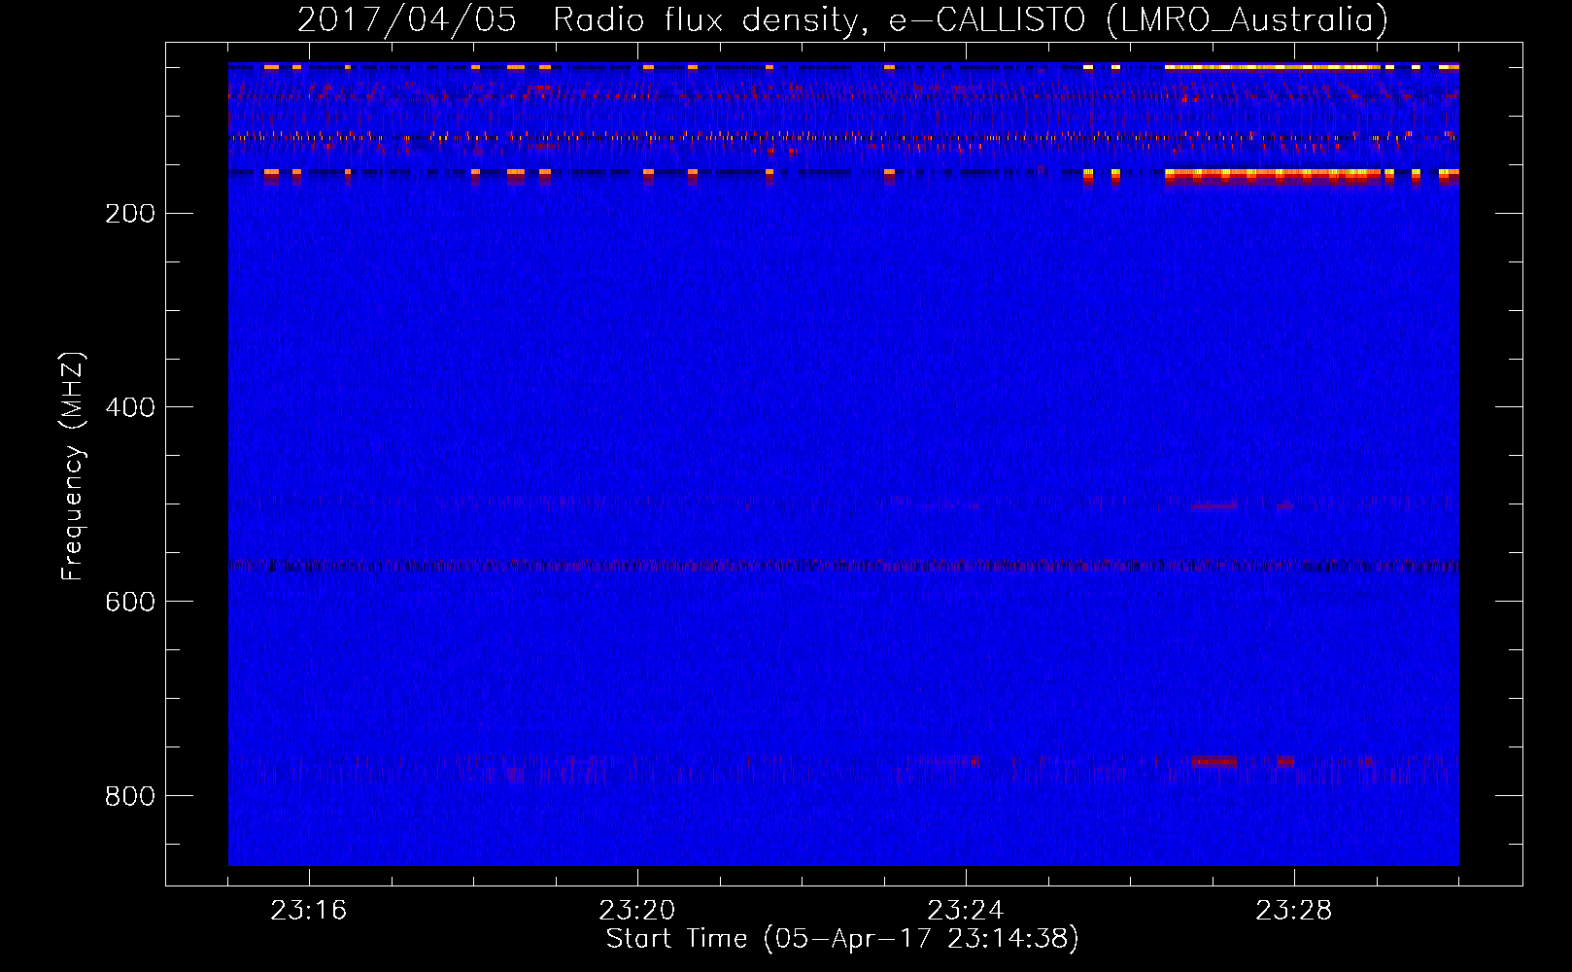
Task: Click the '23:20' time tick label
Action: tap(637, 911)
